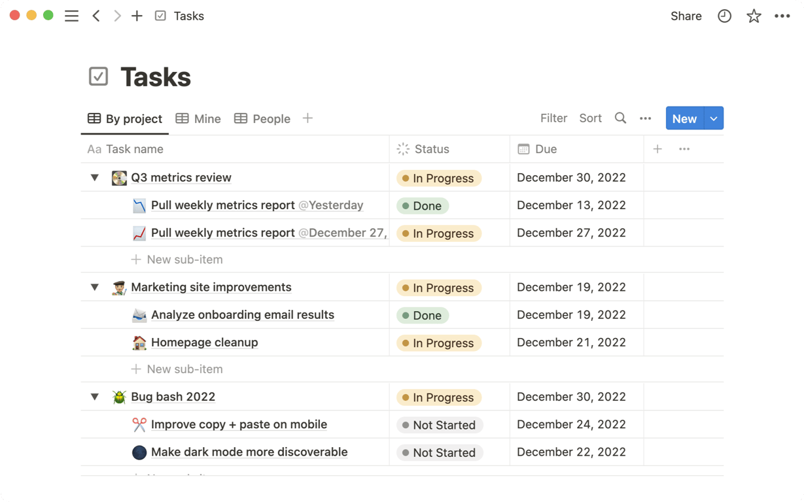The height and width of the screenshot is (502, 804).
Task: Collapse the Bug bash 2022 toggle
Action: (x=95, y=397)
